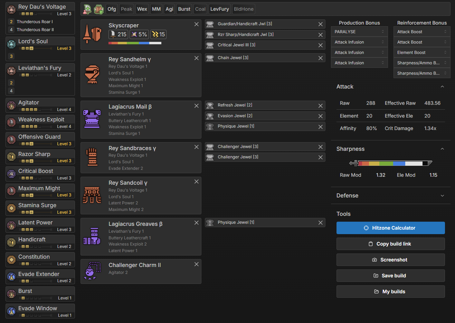Open the first Attack Infusion dropdown
Image resolution: width=455 pixels, height=323 pixels.
[359, 42]
